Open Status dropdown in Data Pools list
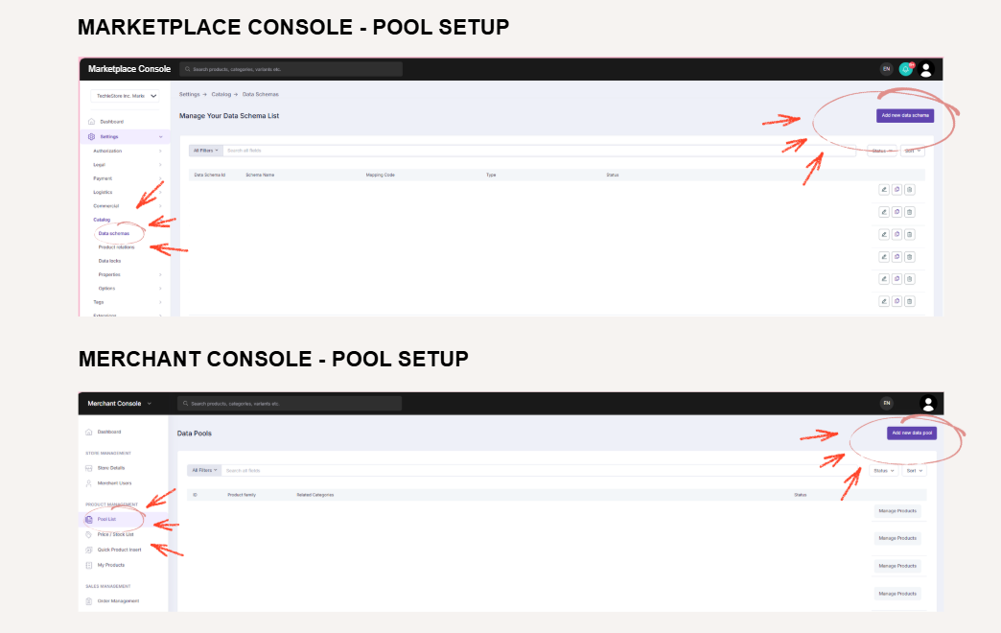 (883, 471)
